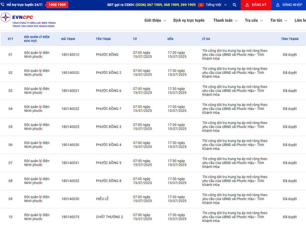Image resolution: width=306 pixels, height=226 pixels.
Task: Click station name PHƯỚC ĐỒNG in row 01
Action: [107, 55]
